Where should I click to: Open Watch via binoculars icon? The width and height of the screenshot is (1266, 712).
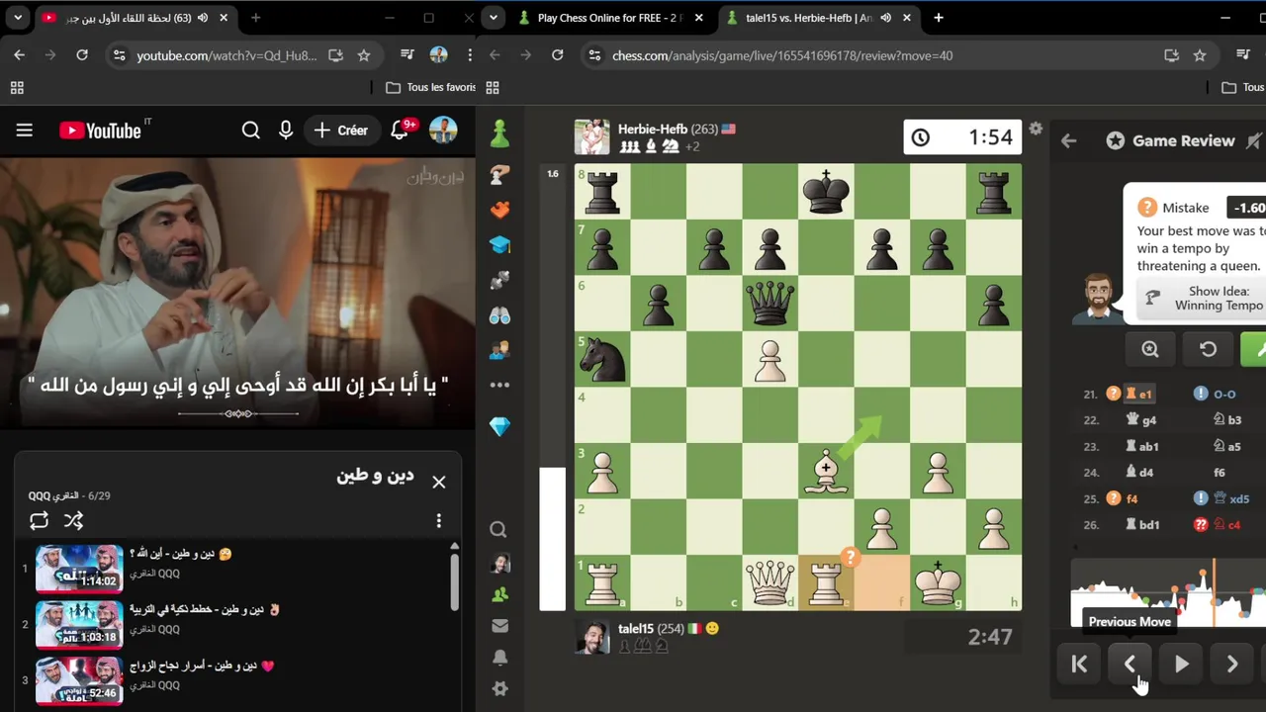(x=499, y=315)
